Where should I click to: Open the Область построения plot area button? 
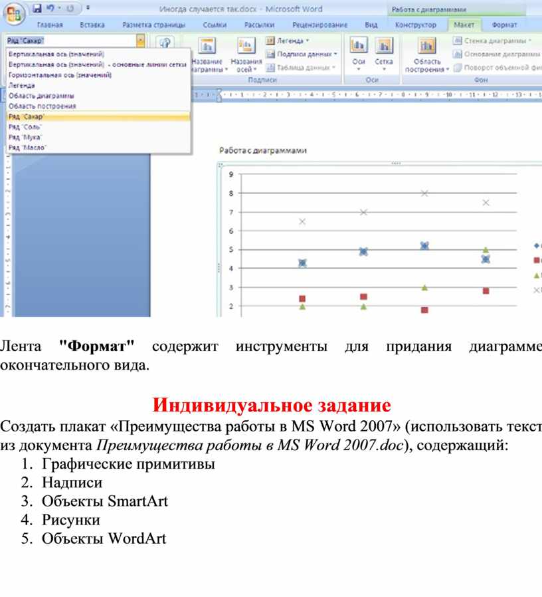(x=426, y=55)
